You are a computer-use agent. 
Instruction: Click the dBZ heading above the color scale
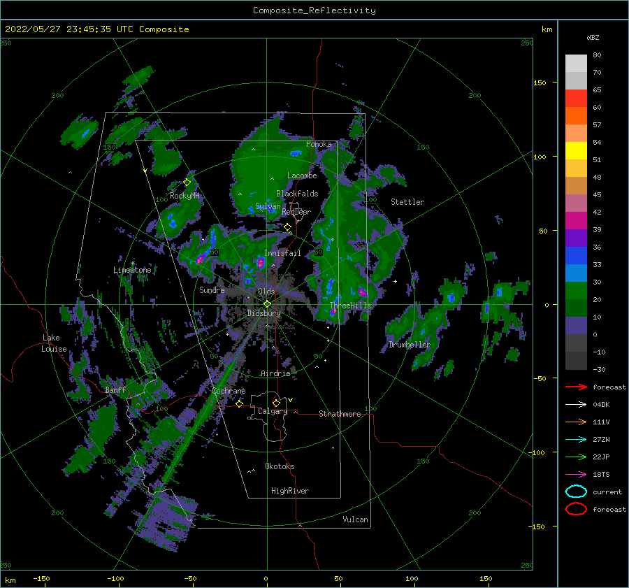(593, 37)
